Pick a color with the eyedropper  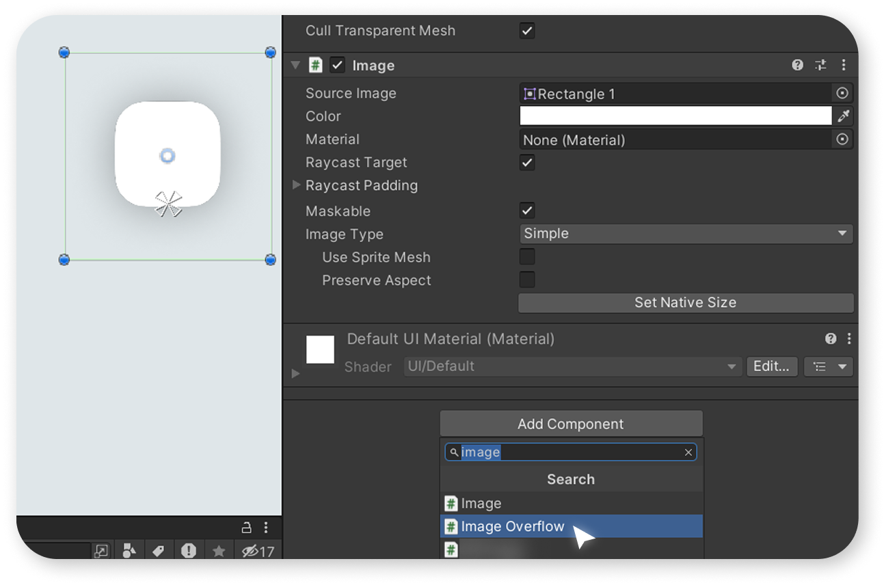tap(844, 116)
